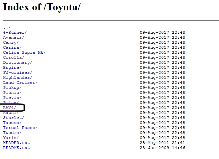
Task: Open the Avensis directory
Action: point(13,37)
